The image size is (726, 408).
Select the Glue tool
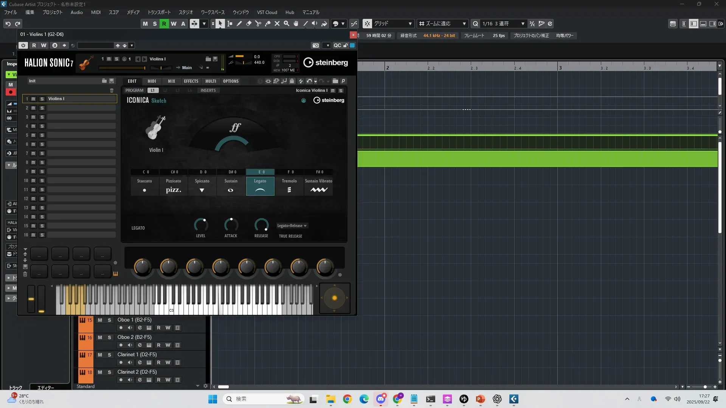[268, 23]
